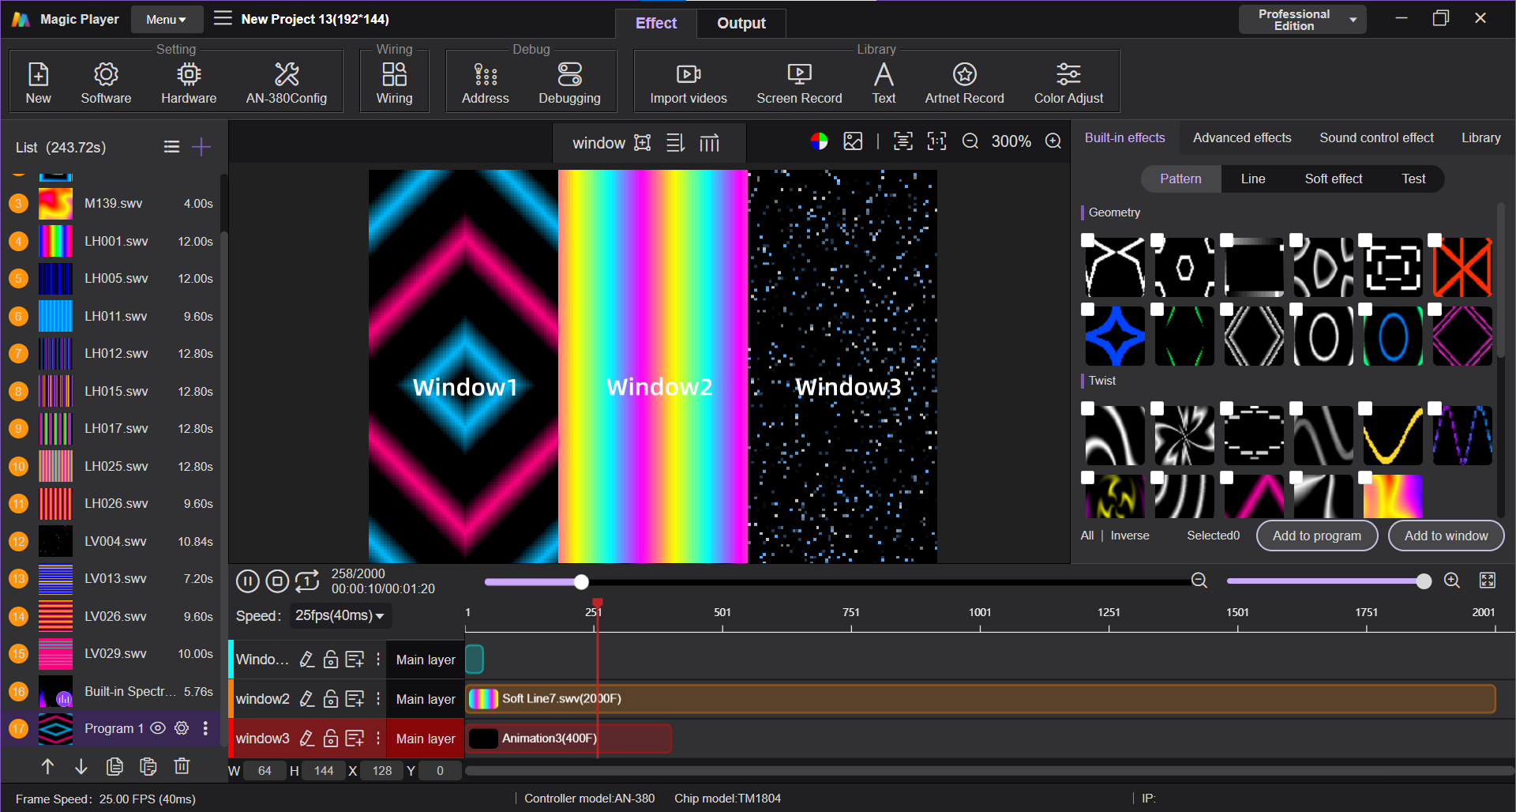The height and width of the screenshot is (812, 1516).
Task: Click Add to window button
Action: click(1447, 536)
